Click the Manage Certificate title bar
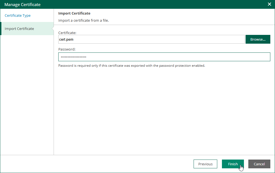275x173 pixels. coord(110,4)
